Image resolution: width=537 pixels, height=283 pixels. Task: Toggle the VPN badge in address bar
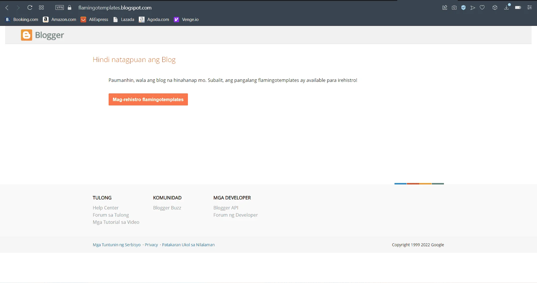[x=59, y=8]
